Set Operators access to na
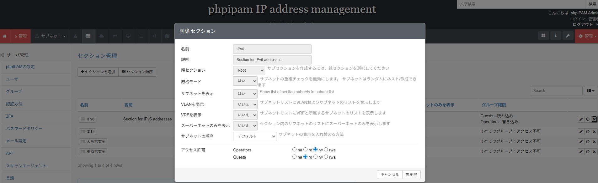Viewport: 598px width, 183px height. pyautogui.click(x=294, y=150)
